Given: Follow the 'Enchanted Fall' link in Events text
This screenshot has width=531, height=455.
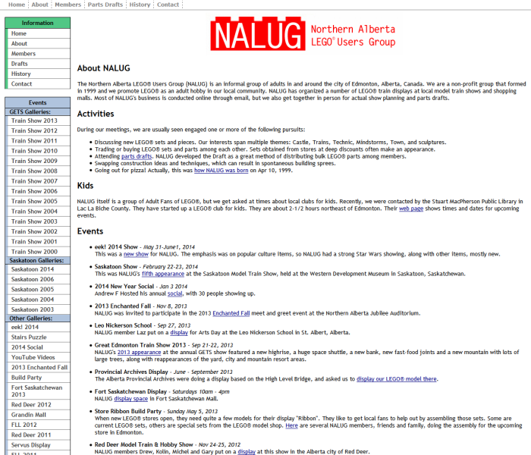Looking at the screenshot, I should [231, 313].
